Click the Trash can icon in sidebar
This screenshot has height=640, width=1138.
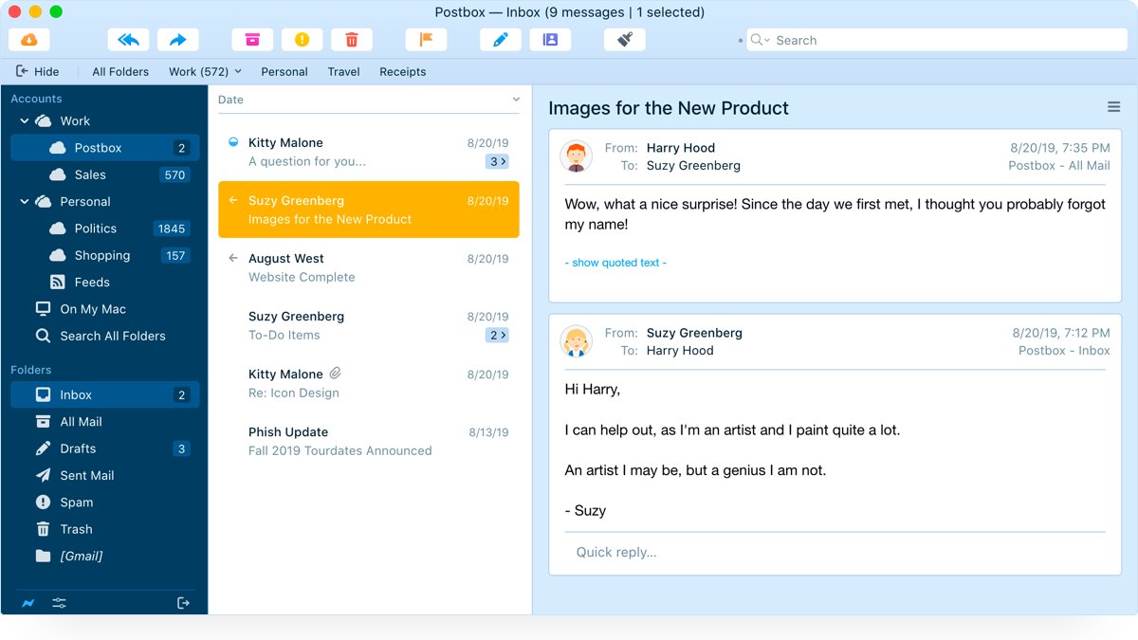43,529
